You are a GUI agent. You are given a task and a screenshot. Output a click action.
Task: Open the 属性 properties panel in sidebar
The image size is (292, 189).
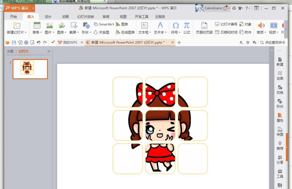pyautogui.click(x=280, y=117)
